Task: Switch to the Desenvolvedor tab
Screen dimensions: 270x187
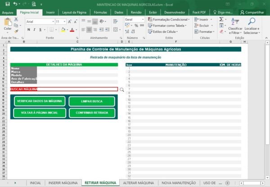Action: coord(175,13)
